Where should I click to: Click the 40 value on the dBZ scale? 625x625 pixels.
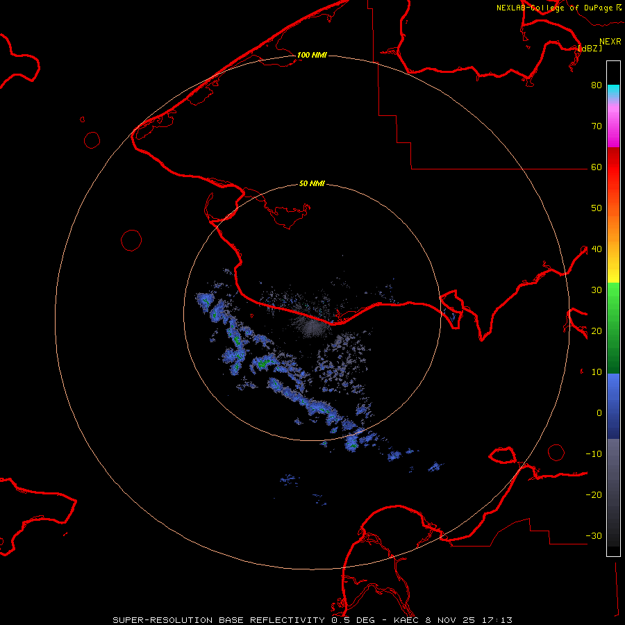click(597, 249)
